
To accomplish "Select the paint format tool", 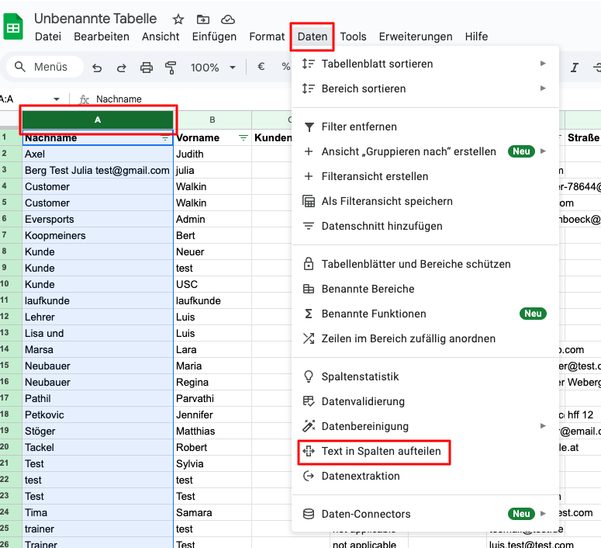I will pyautogui.click(x=171, y=68).
